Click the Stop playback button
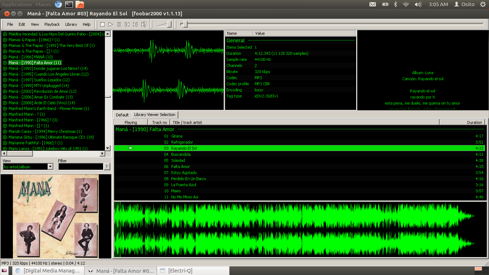Screen dimensions: 489x275 (102, 24)
